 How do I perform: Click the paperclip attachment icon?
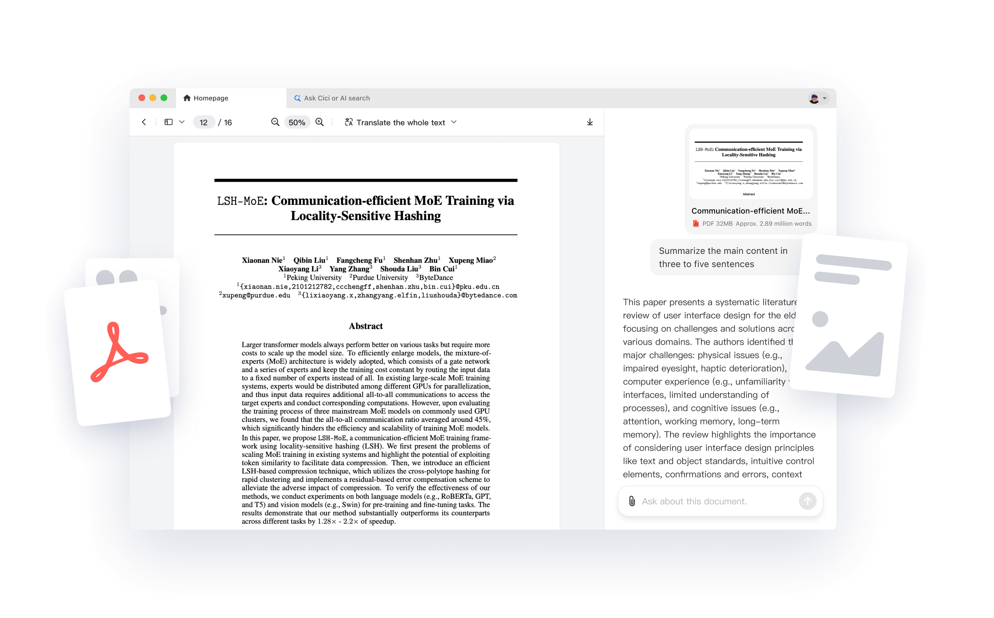632,501
